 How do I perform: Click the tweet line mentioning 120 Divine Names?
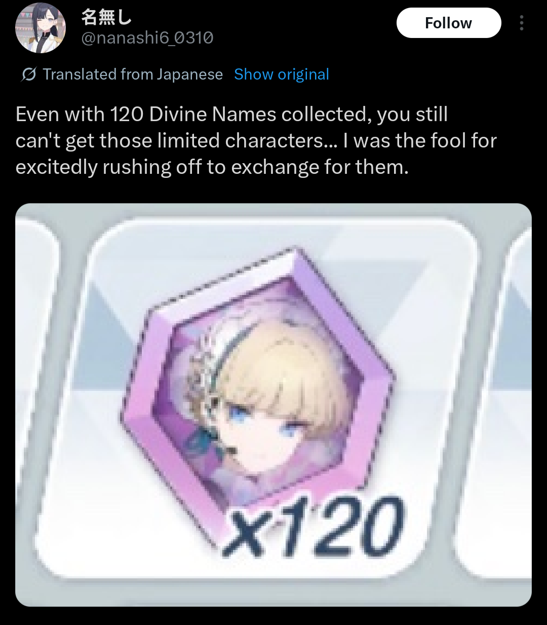[x=231, y=115]
